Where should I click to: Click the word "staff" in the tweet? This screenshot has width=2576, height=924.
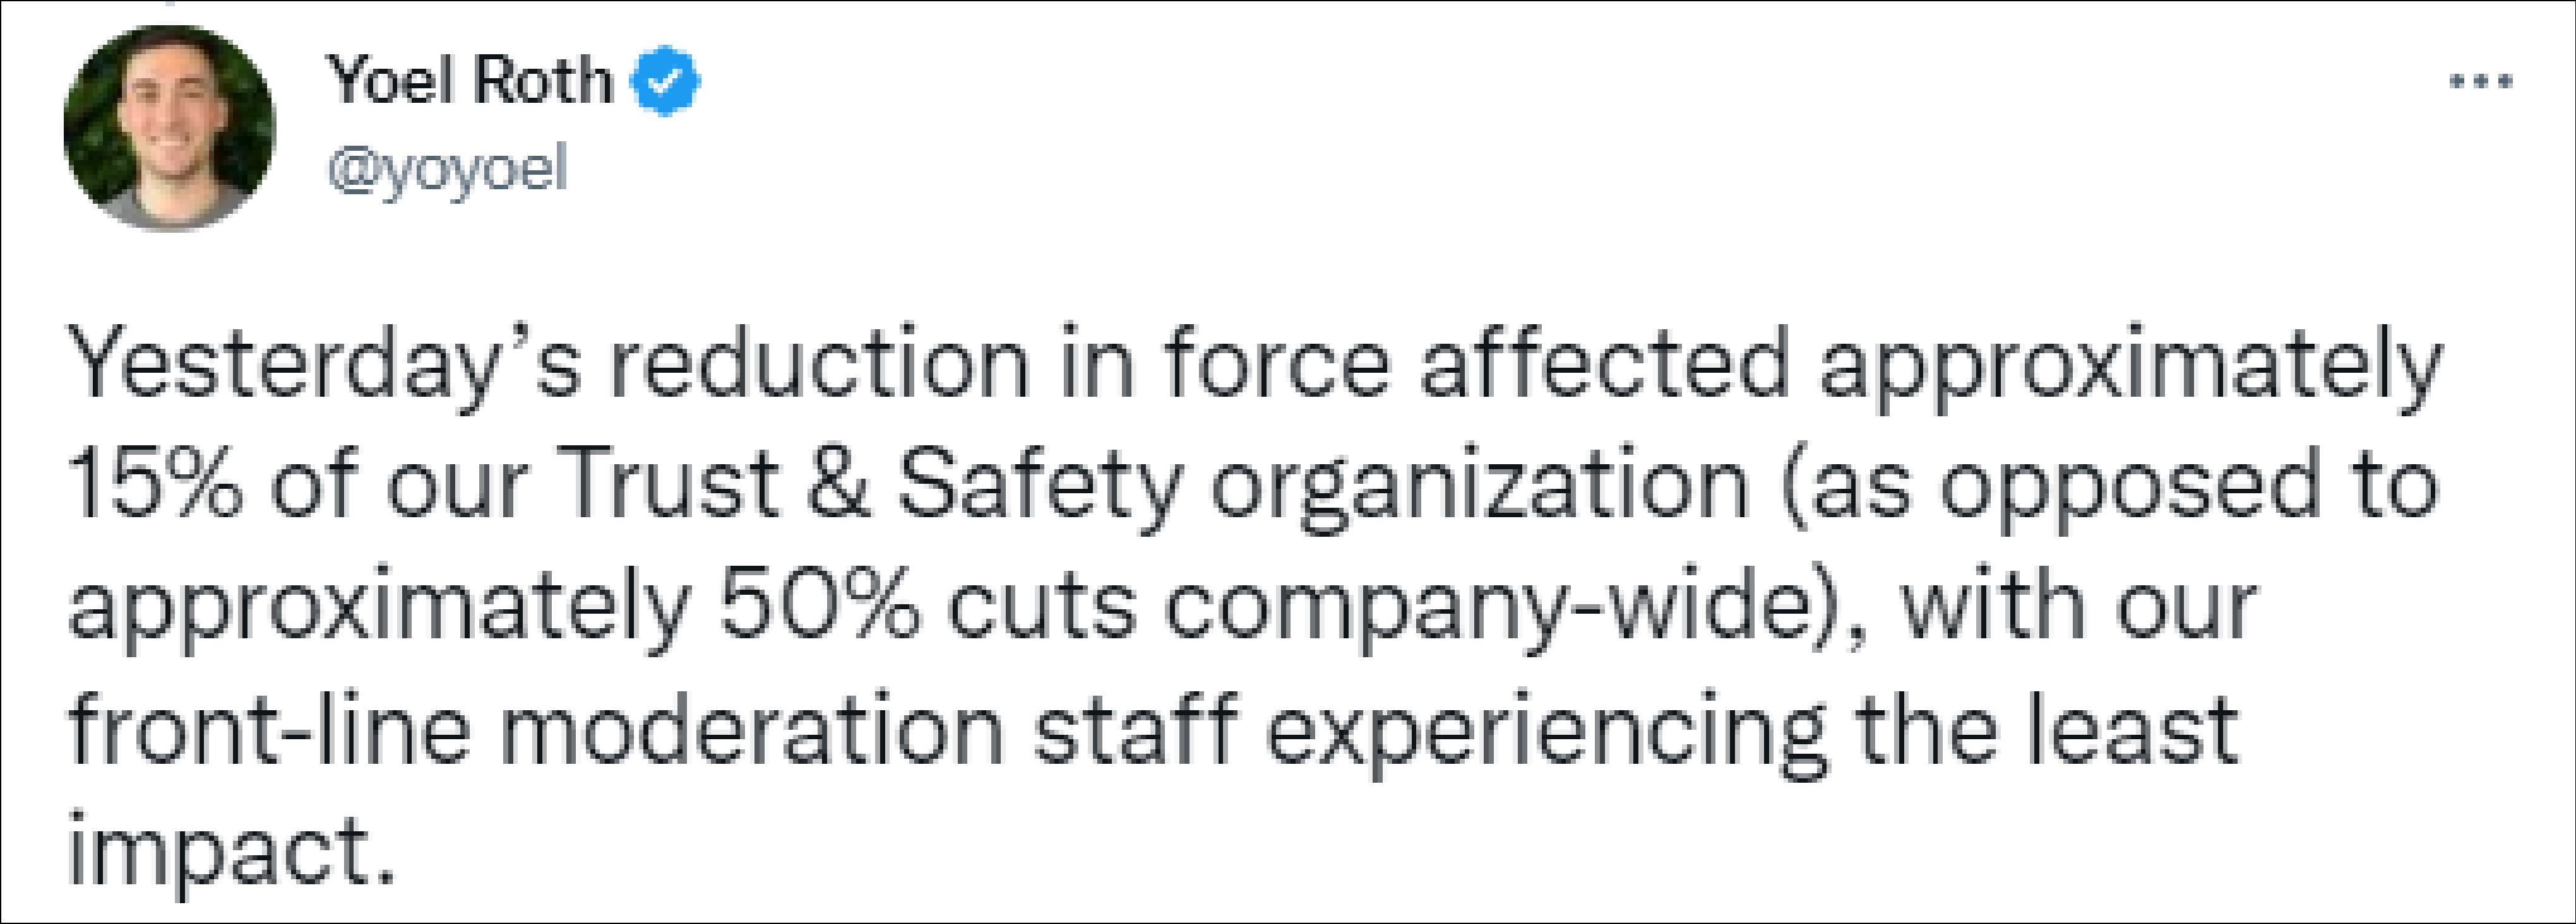(x=1135, y=728)
